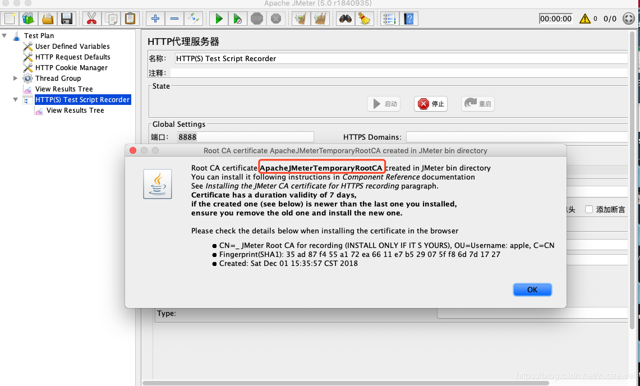This screenshot has width=640, height=386.
Task: Select Test Plan in tree
Action: coord(39,35)
